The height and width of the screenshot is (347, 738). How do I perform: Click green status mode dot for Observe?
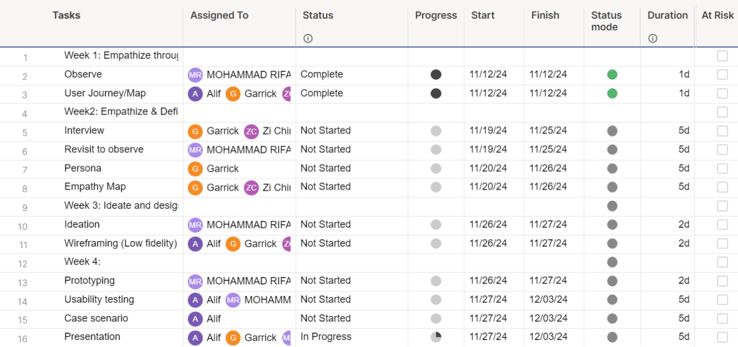click(612, 75)
